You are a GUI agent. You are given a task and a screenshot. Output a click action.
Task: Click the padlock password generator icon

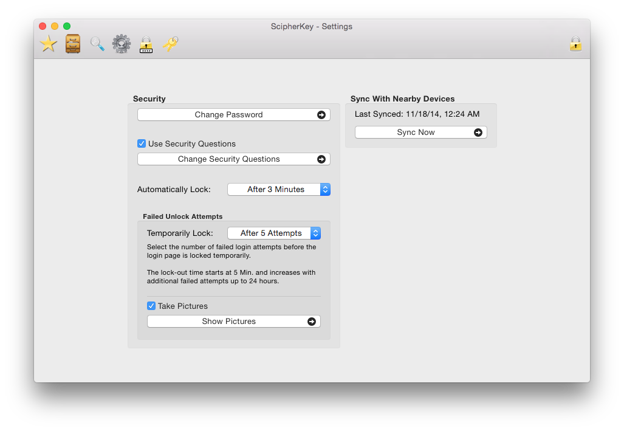pos(146,44)
